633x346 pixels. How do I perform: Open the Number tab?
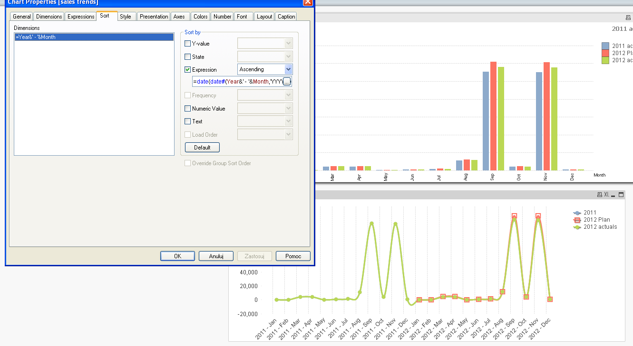pos(222,17)
